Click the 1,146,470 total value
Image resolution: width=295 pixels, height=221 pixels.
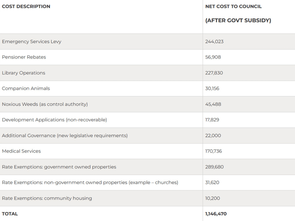[216, 214]
